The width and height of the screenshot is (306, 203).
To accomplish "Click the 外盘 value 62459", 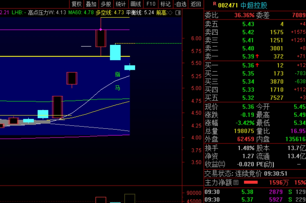I will (246, 139).
